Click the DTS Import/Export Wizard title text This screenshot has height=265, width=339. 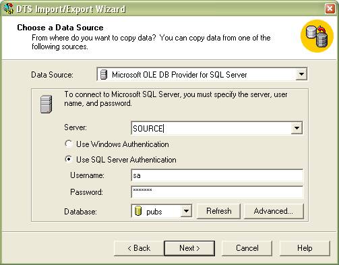click(x=71, y=9)
